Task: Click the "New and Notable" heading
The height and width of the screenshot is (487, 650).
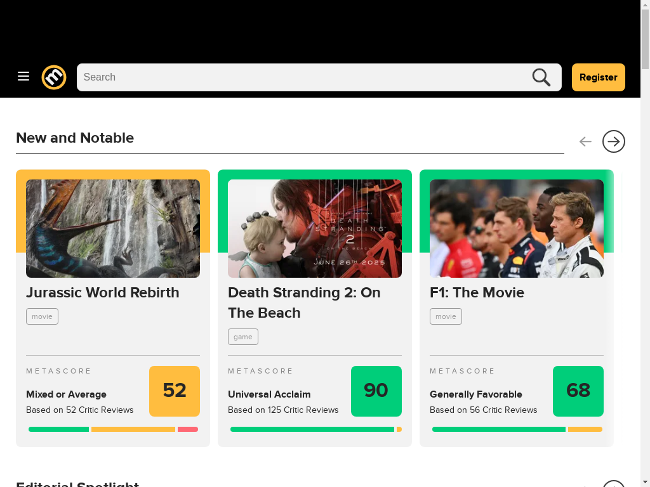Action: pyautogui.click(x=75, y=138)
